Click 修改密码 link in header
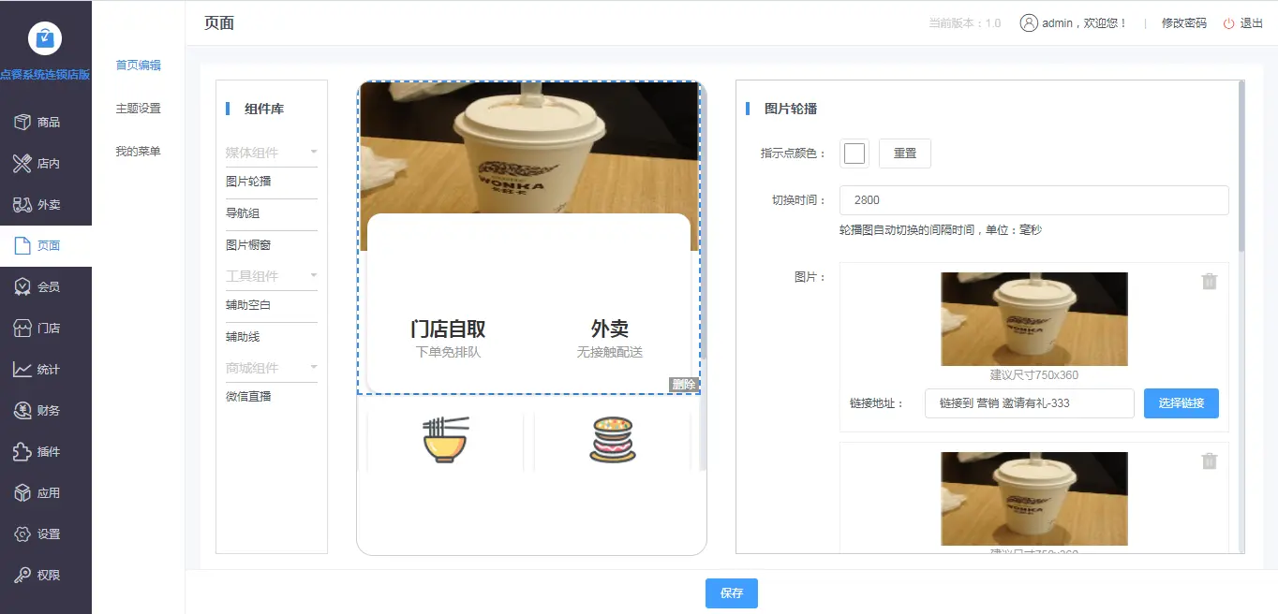This screenshot has height=614, width=1278. coord(1183,23)
